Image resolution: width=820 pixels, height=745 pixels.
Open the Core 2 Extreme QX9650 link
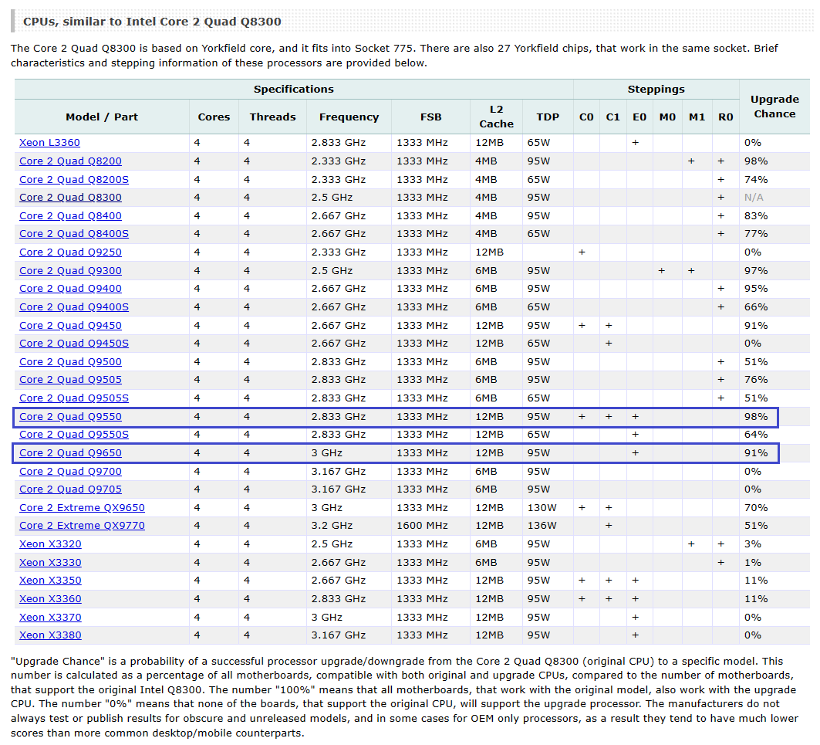click(82, 508)
